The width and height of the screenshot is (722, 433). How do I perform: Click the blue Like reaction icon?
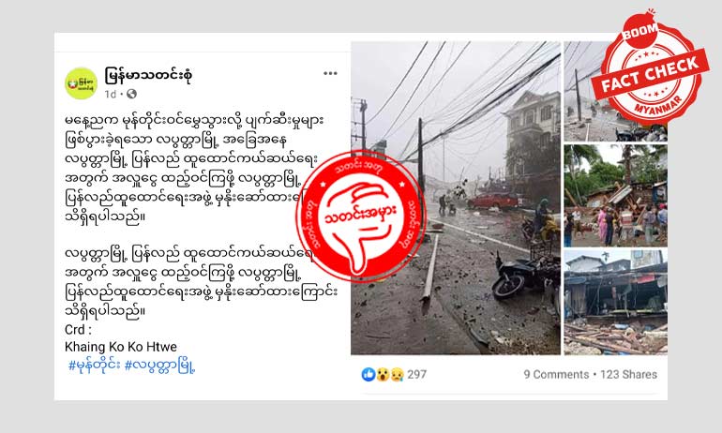point(369,374)
